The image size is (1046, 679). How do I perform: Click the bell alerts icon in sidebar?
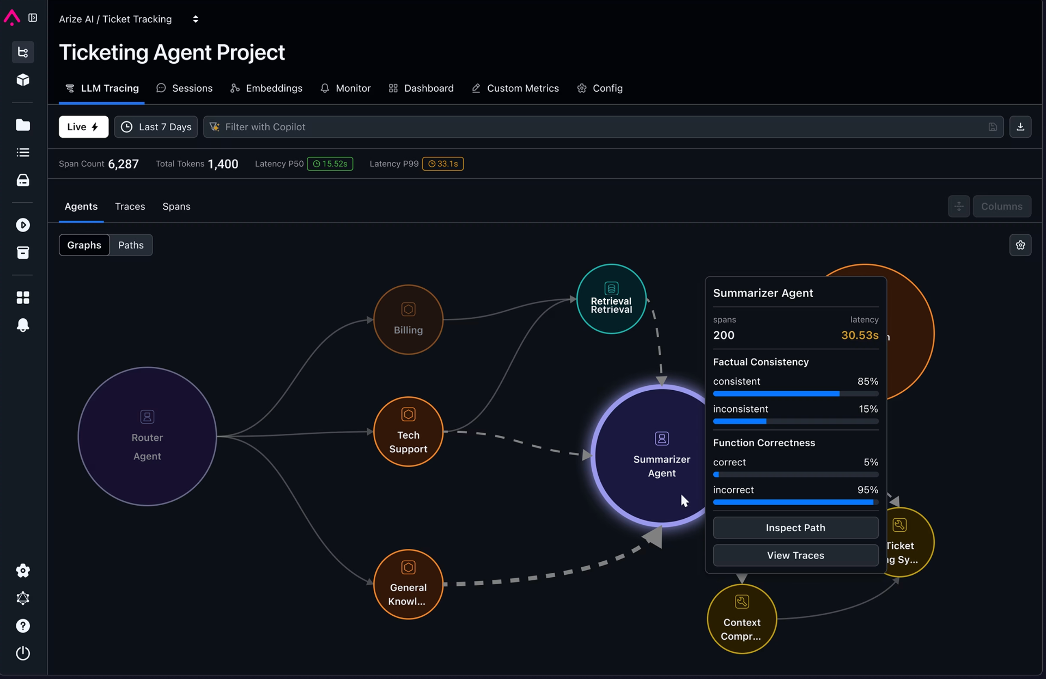(x=23, y=325)
